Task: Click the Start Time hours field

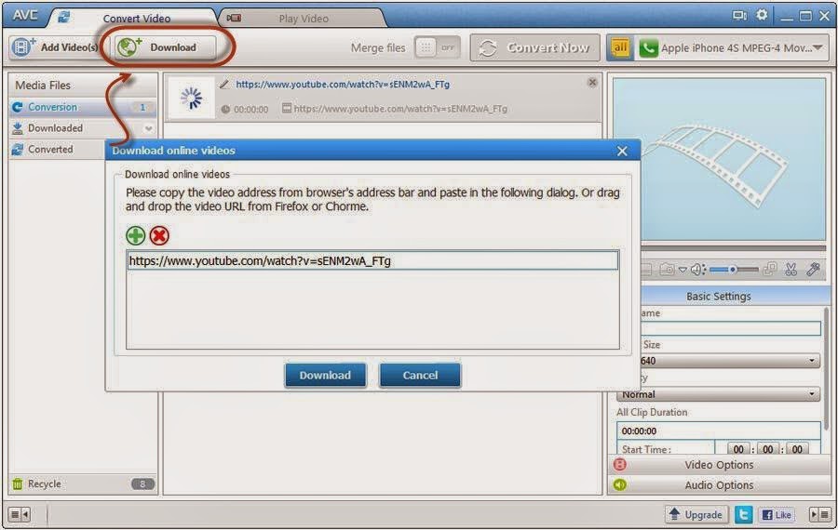Action: (738, 449)
